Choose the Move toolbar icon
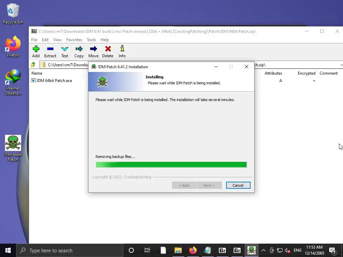 [93, 52]
